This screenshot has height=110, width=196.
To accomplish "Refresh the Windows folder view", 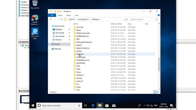I will tap(127, 20).
